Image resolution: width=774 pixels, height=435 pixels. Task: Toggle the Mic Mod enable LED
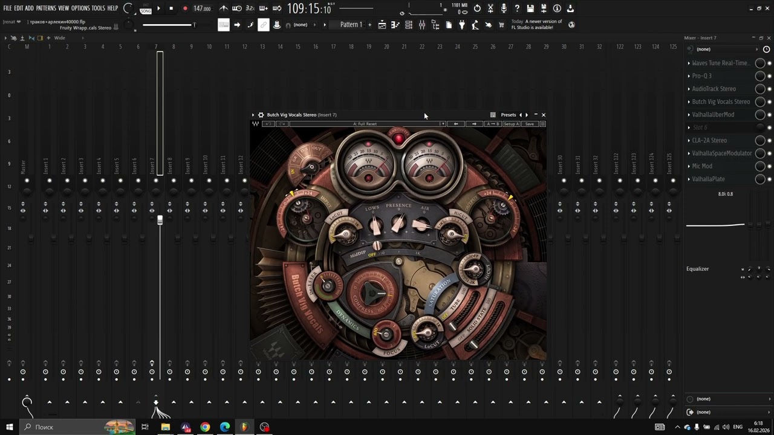pyautogui.click(x=769, y=166)
